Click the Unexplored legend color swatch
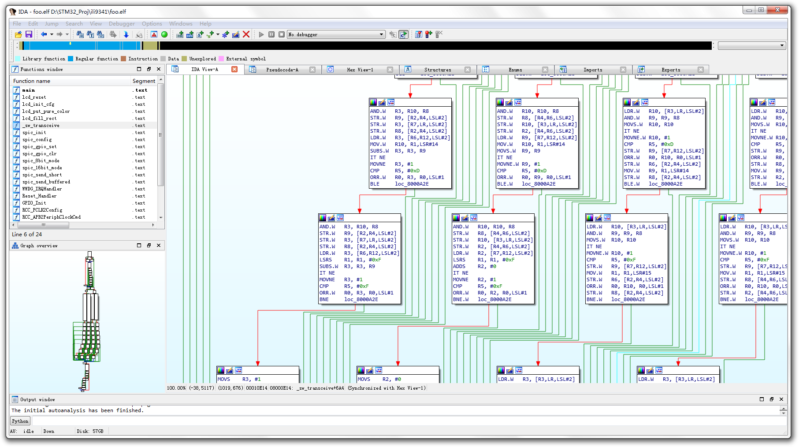Screen dimensions: 799x447 pos(184,59)
